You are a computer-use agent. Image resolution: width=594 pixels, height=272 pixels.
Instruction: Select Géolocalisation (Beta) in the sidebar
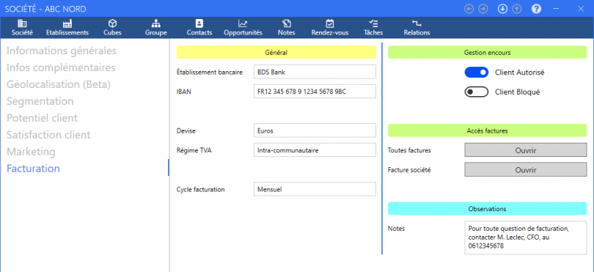[x=59, y=84]
